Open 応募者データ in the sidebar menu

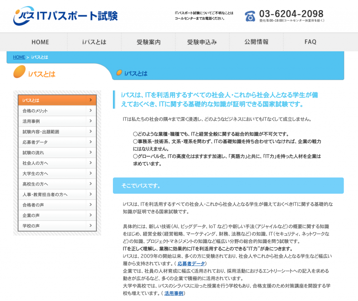click(x=57, y=142)
